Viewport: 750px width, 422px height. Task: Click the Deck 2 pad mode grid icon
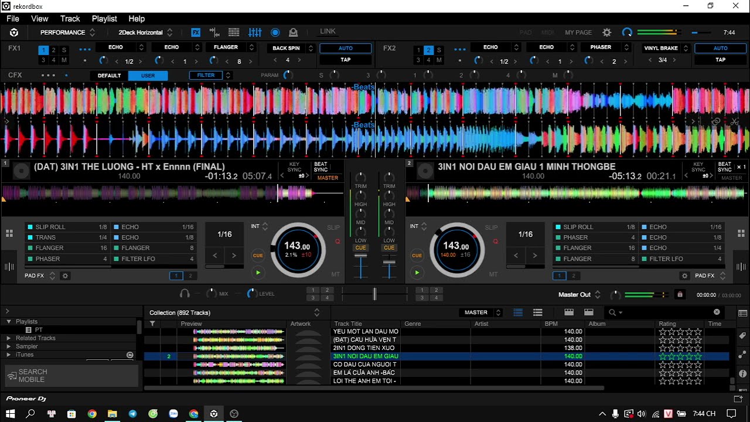[x=741, y=233]
